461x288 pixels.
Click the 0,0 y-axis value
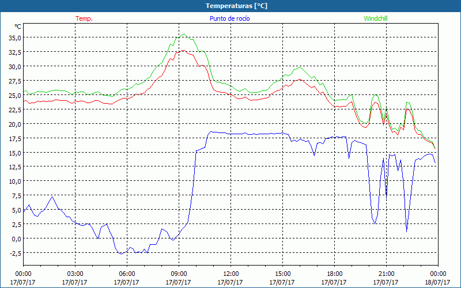click(x=16, y=239)
